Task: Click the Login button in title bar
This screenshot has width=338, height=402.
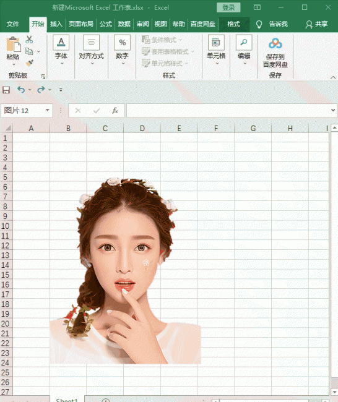Action: pos(228,7)
